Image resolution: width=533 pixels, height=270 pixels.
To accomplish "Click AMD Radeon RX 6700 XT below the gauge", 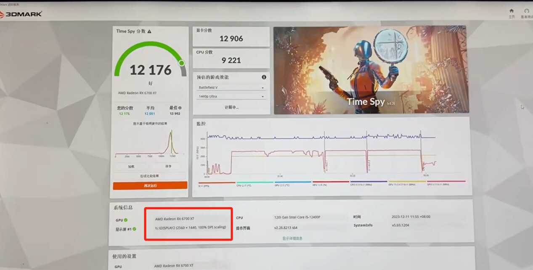I will [x=137, y=93].
